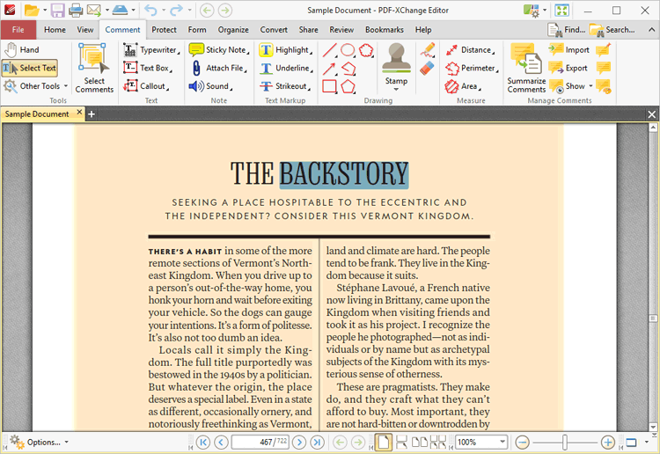
Task: Click the Attach File tool
Action: (218, 68)
